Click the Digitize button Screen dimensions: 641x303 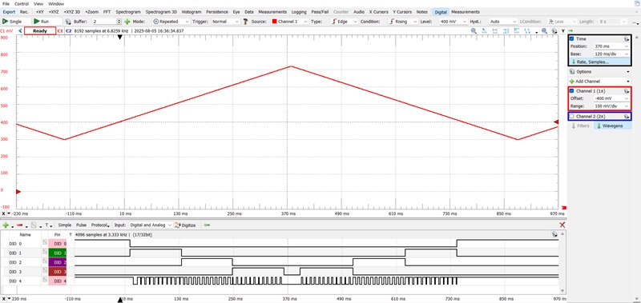click(186, 225)
